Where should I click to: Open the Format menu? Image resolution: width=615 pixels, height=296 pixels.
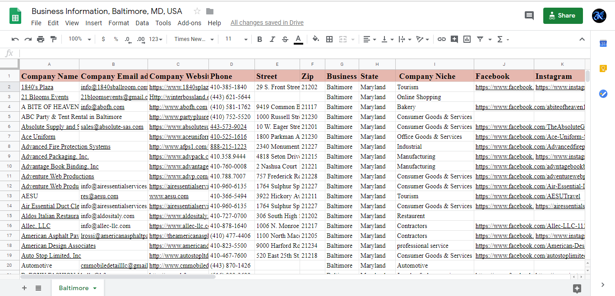[x=119, y=23]
